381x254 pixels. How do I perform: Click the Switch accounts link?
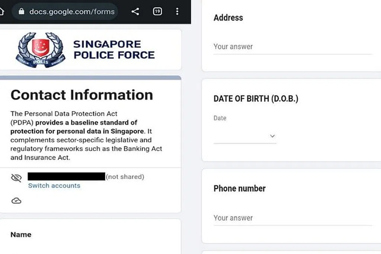click(x=54, y=185)
